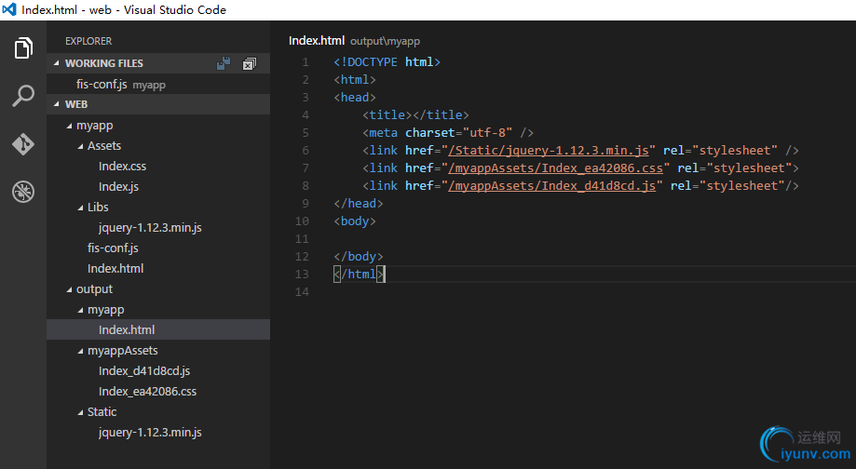Collapse the Assets folder arrow
Screen dimensions: 856x469
tap(80, 146)
